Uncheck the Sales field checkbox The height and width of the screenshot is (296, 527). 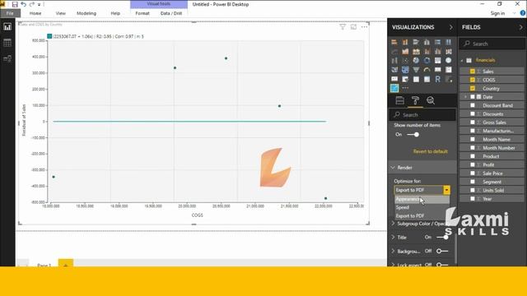(473, 72)
